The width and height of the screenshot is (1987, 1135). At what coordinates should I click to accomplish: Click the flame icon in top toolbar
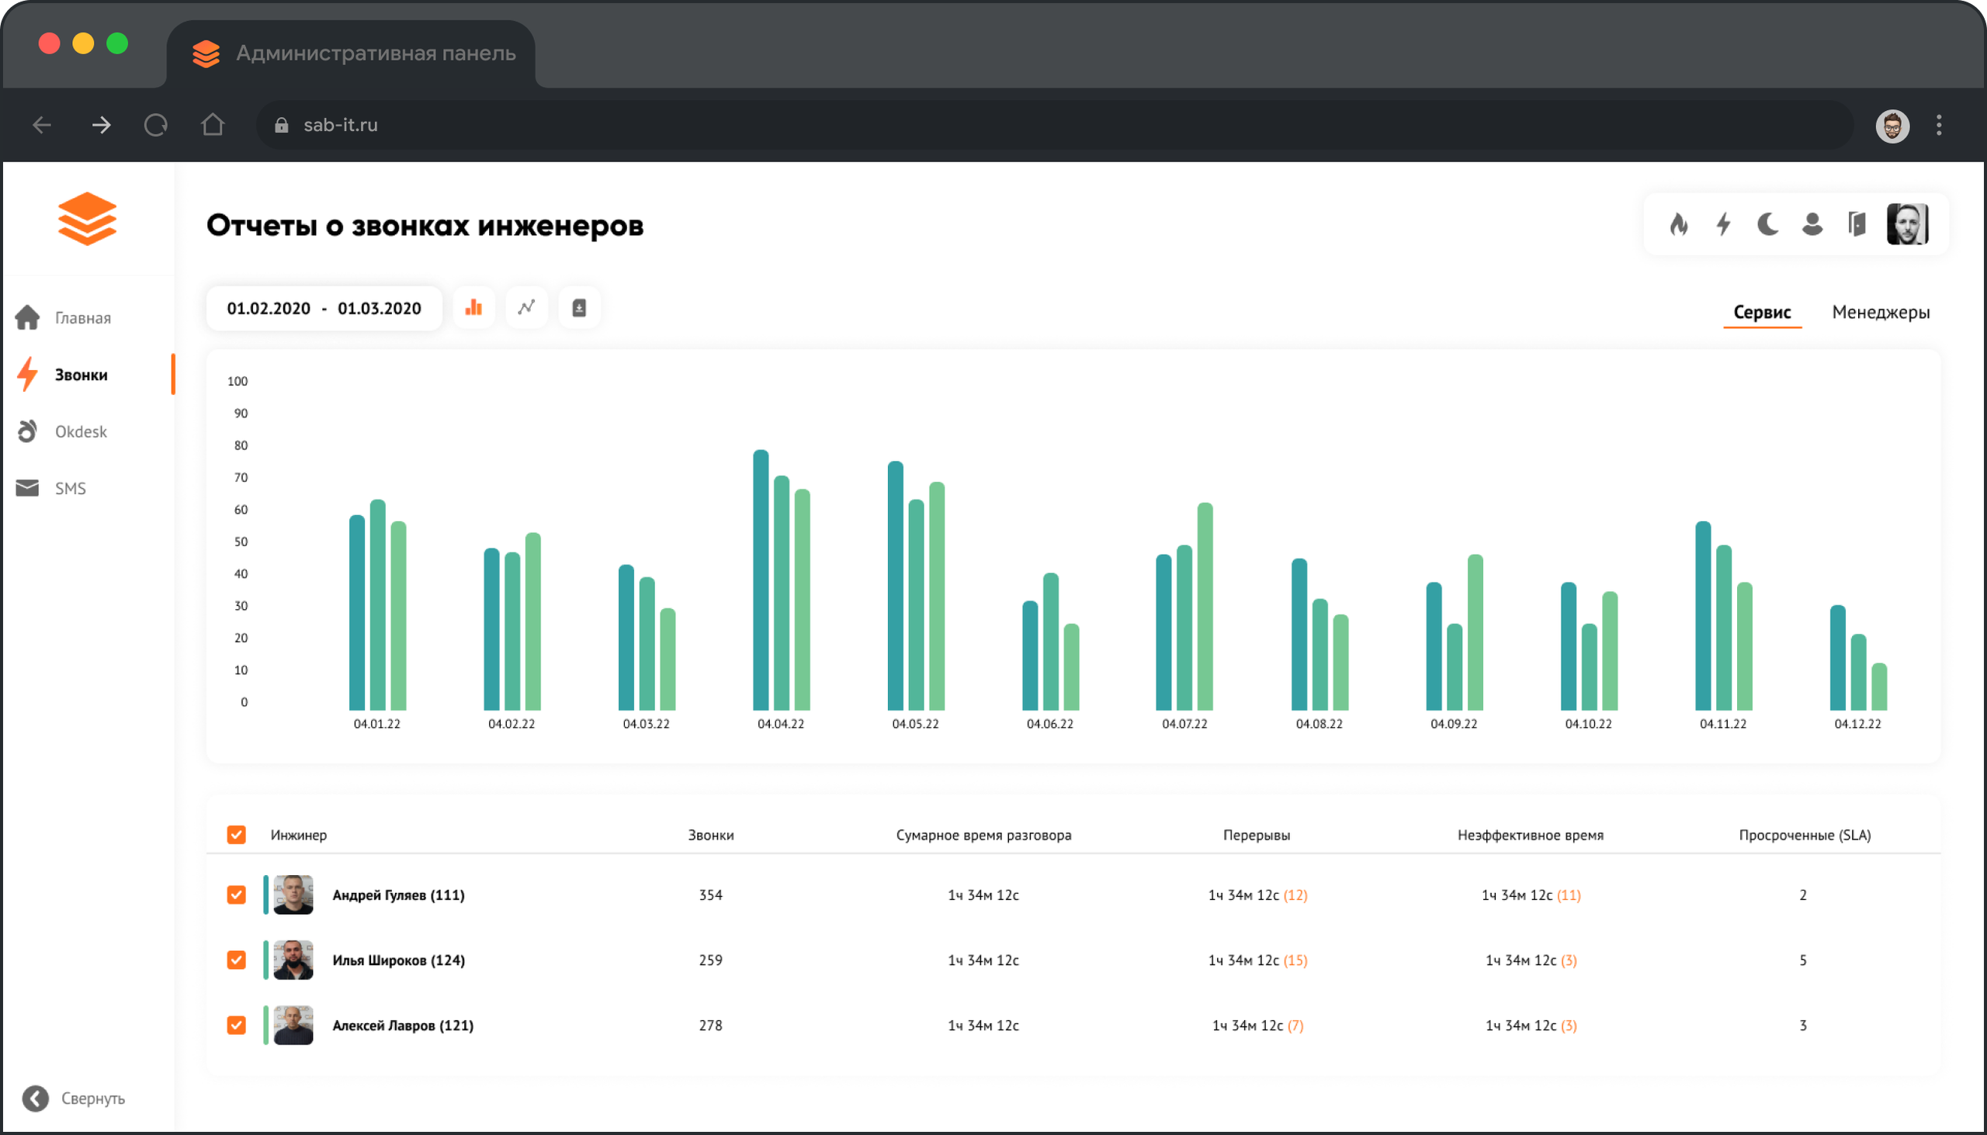(1679, 224)
